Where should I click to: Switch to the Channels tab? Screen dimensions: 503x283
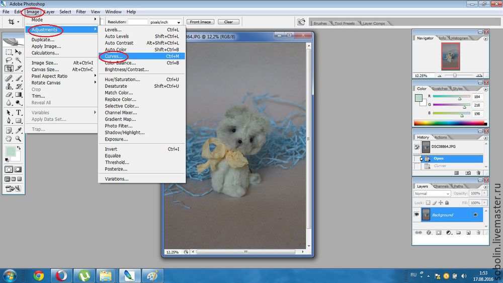(441, 186)
